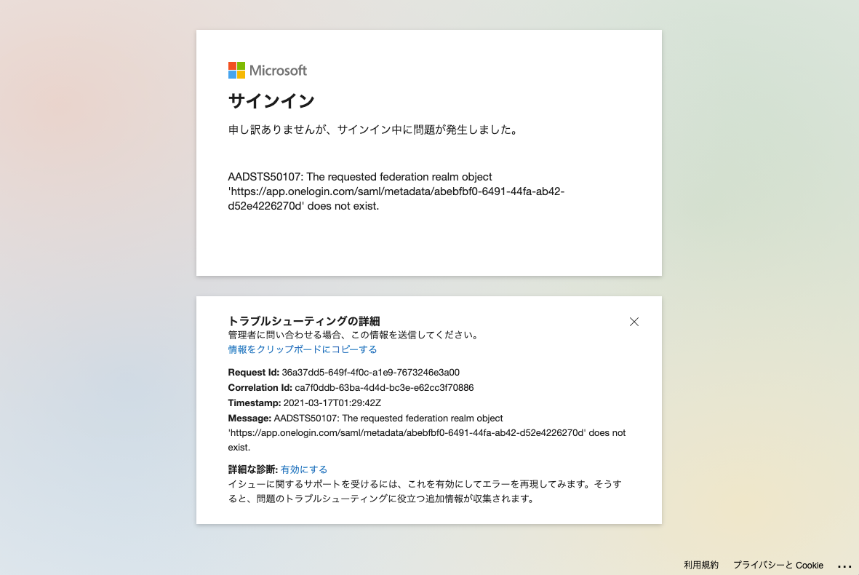The image size is (859, 575).
Task: Click the 管理者に問い合わせる場合 instruction text
Action: pos(354,335)
